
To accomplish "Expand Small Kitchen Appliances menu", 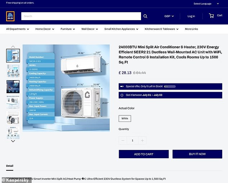I will pos(121,29).
